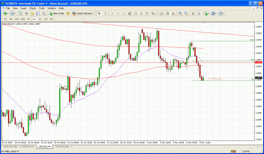The height and width of the screenshot is (154, 264).
Task: Click the New Order button
Action: pos(57,14)
